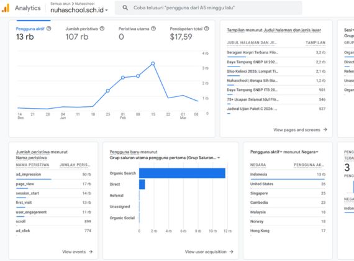This screenshot has width=354, height=261.
Task: Click the Indonesia row in country table
Action: (x=288, y=175)
